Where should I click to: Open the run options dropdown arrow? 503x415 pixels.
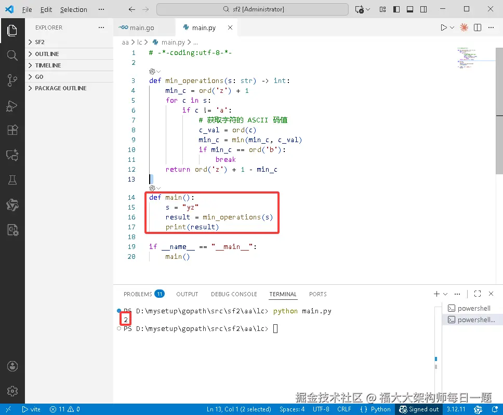(x=452, y=27)
